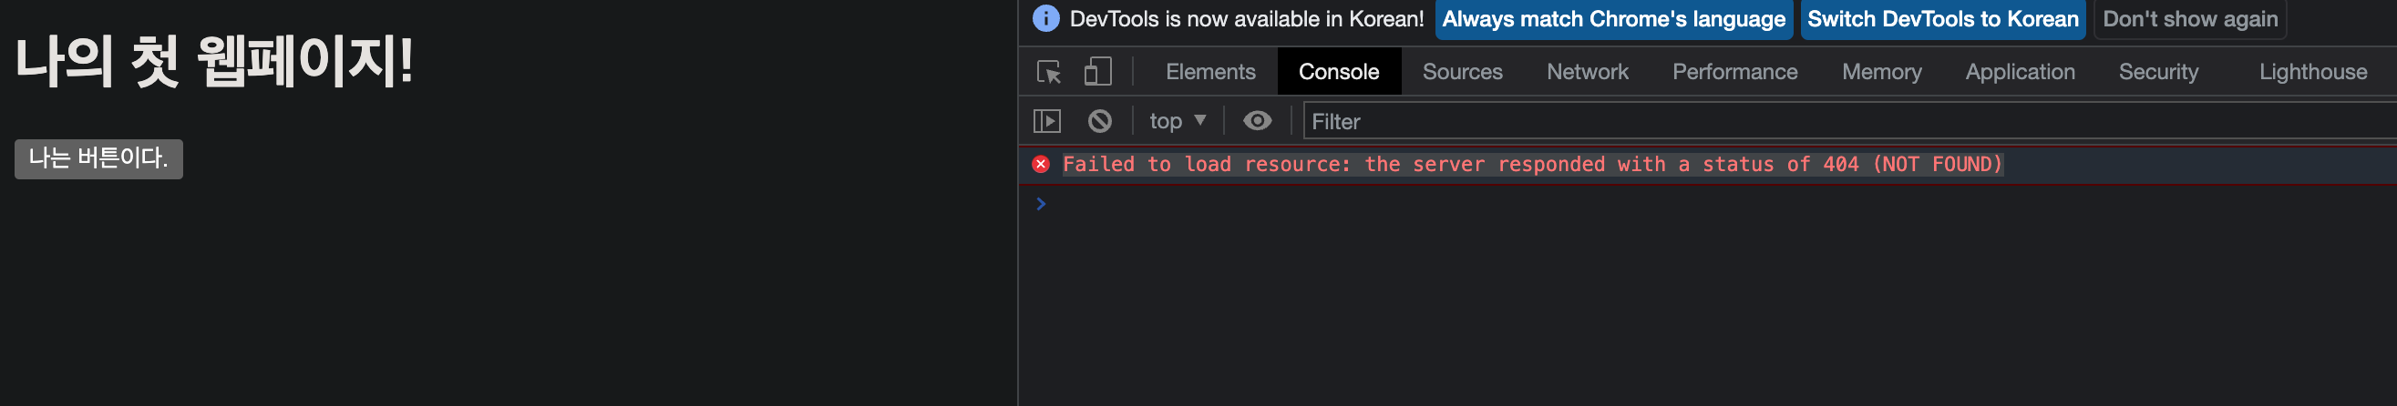Select the Network tab
Image resolution: width=2397 pixels, height=406 pixels.
point(1588,72)
